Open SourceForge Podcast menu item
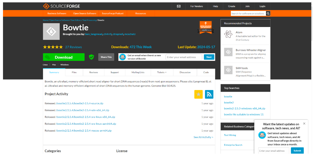Viewport: 326px width, 161px height. pyautogui.click(x=113, y=13)
